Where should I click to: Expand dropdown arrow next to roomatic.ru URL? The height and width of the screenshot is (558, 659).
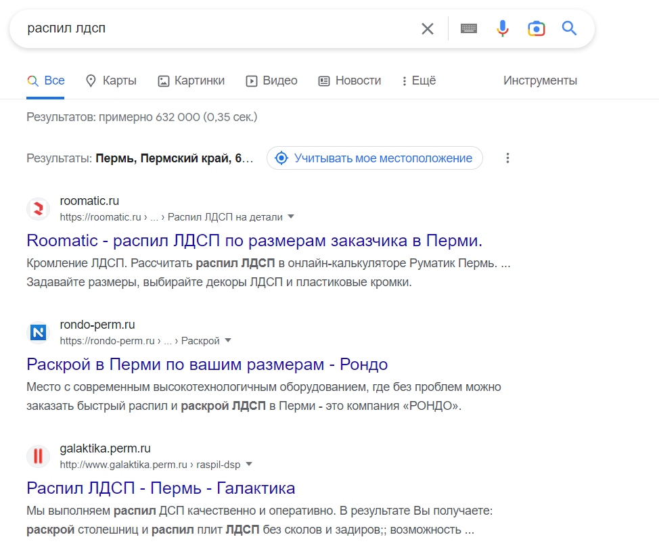(x=291, y=217)
